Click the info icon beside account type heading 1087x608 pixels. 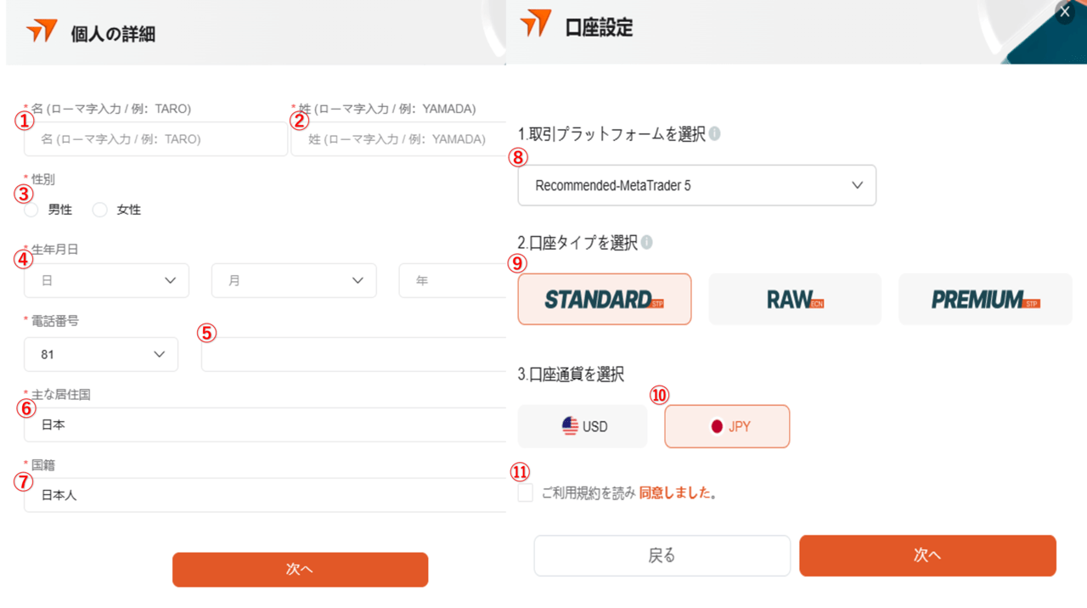[x=647, y=242]
